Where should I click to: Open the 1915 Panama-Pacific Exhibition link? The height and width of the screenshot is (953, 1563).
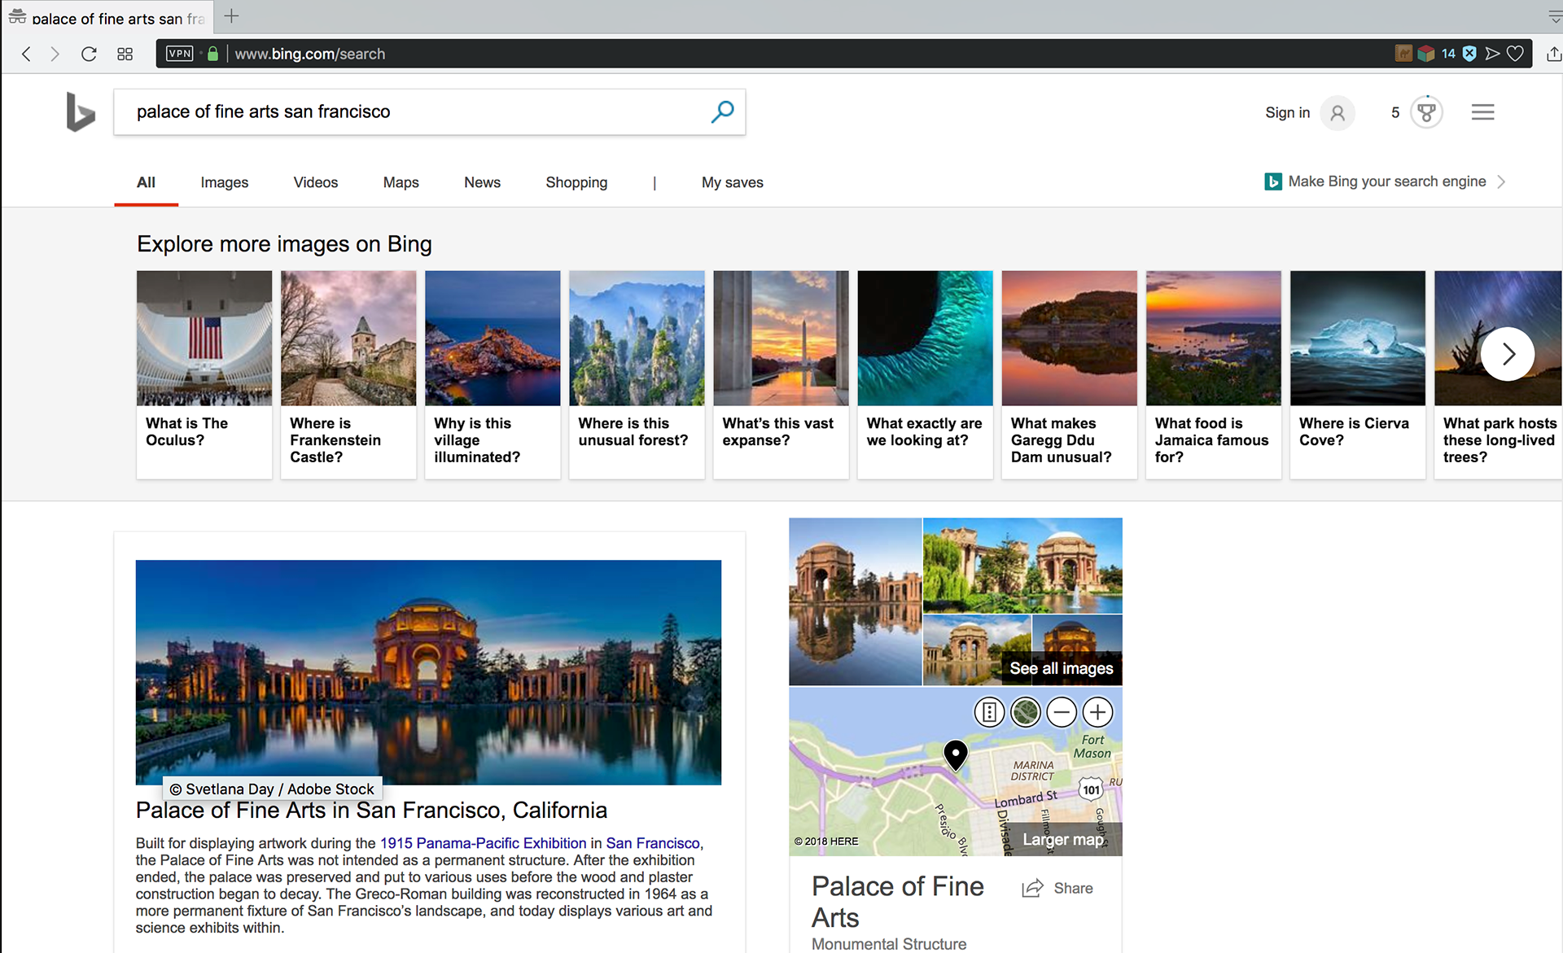[484, 843]
